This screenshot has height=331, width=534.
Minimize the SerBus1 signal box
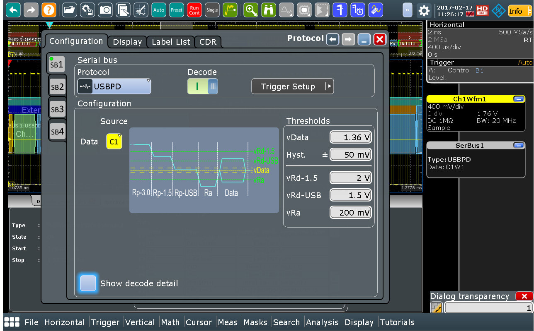click(x=518, y=145)
